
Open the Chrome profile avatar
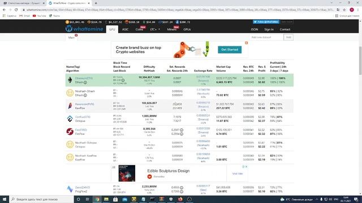pyautogui.click(x=352, y=10)
